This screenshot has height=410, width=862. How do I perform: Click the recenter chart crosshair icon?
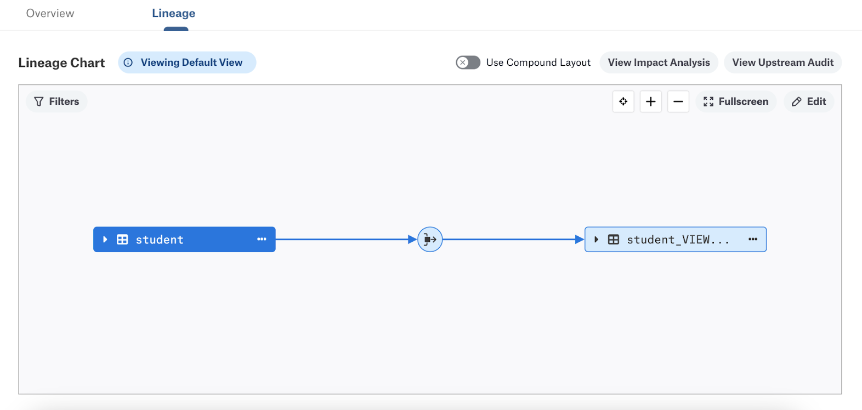pos(623,101)
